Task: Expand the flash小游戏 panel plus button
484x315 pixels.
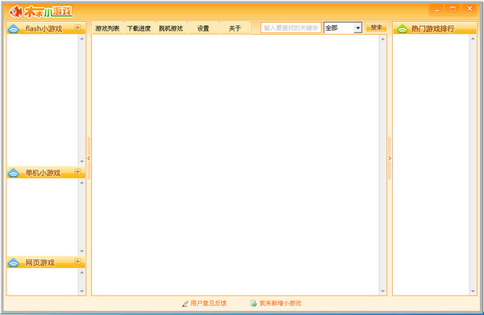Action: [77, 27]
